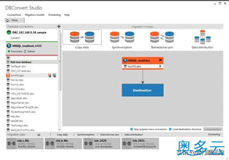Choose the Synchronization model icon

tap(122, 37)
